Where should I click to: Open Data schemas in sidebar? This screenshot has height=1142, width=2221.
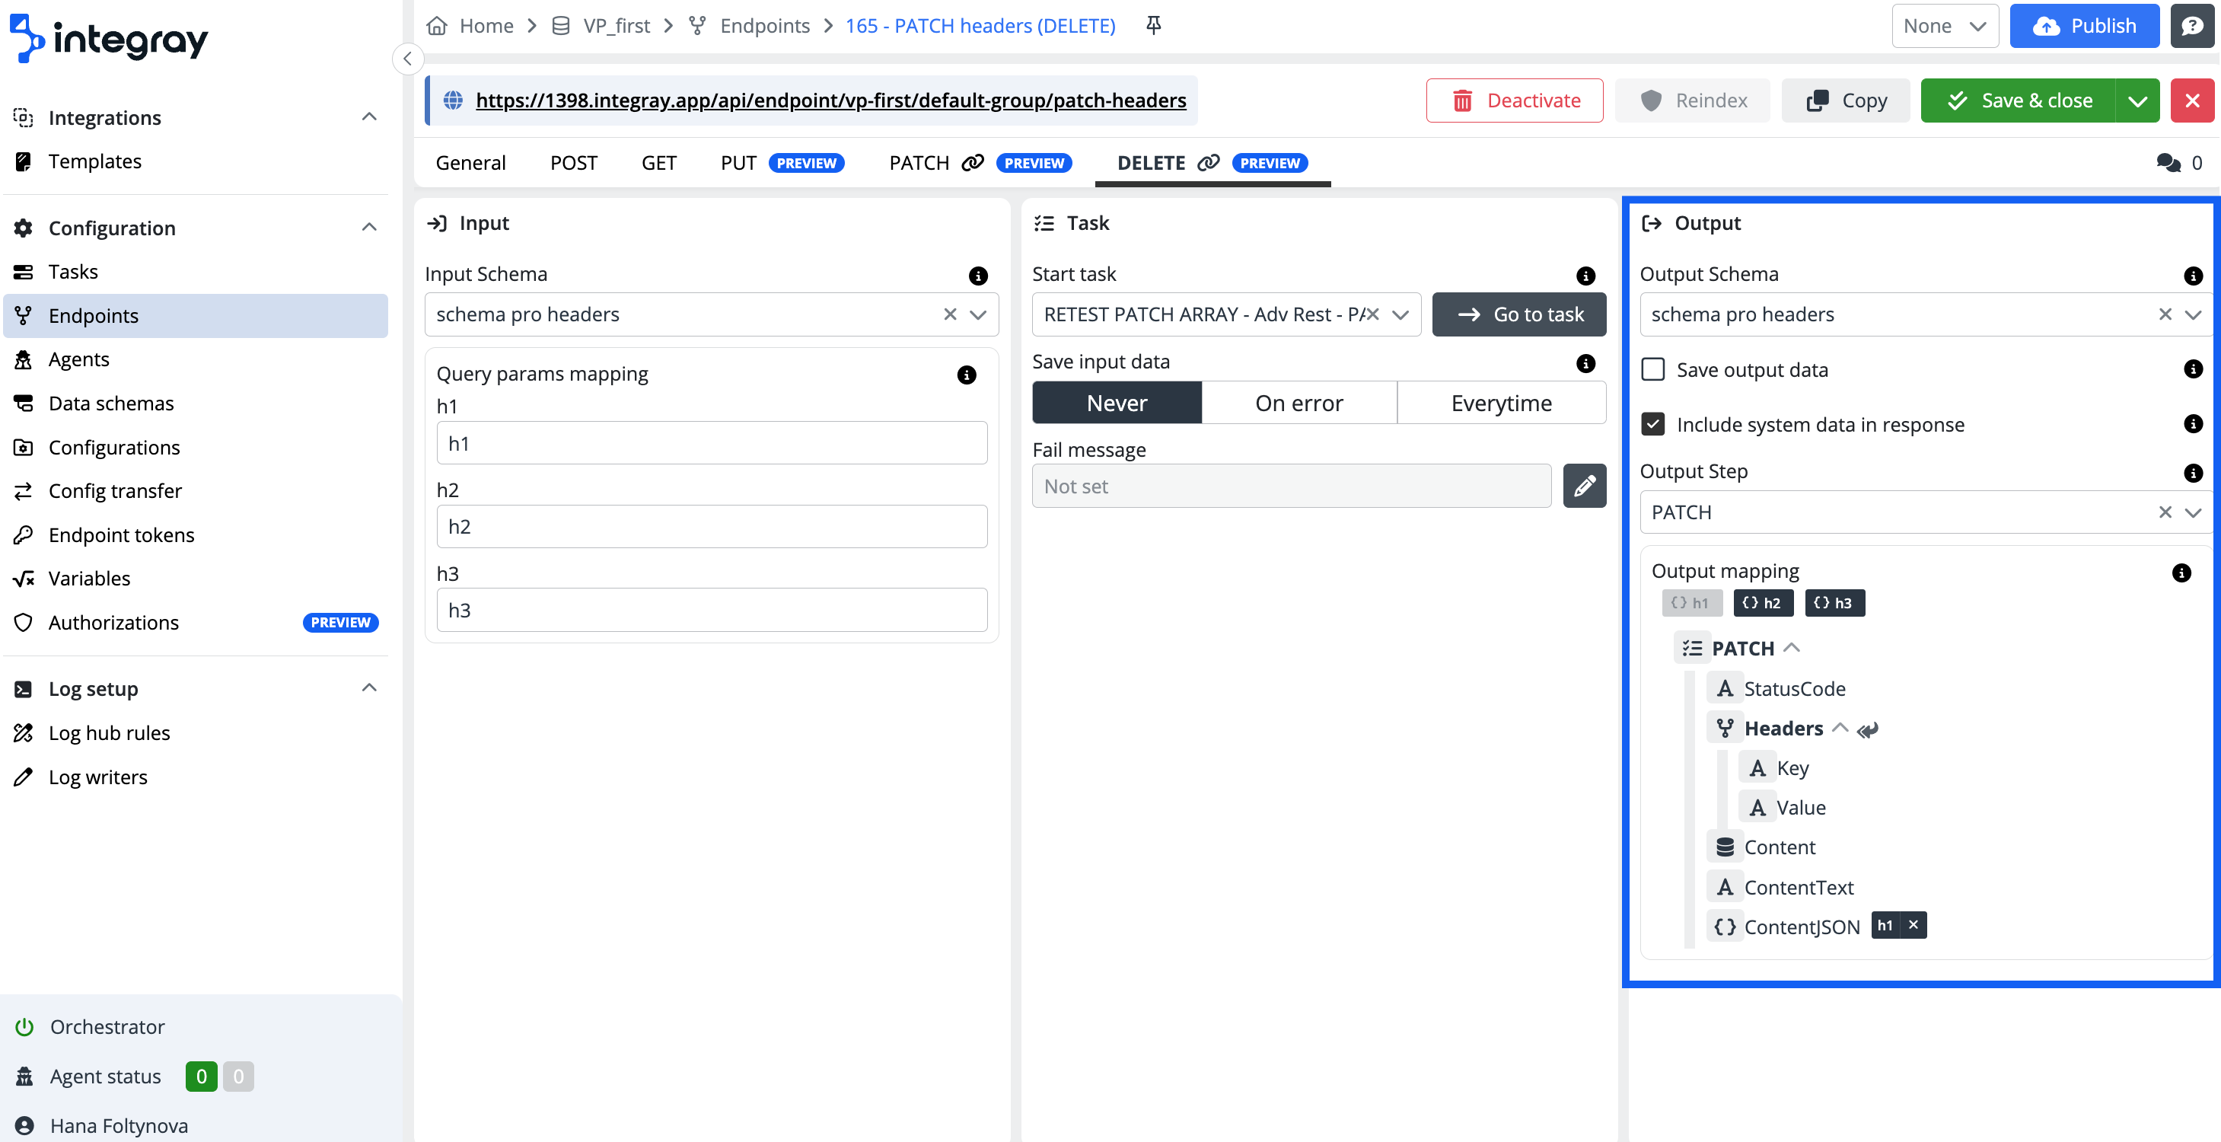(110, 403)
